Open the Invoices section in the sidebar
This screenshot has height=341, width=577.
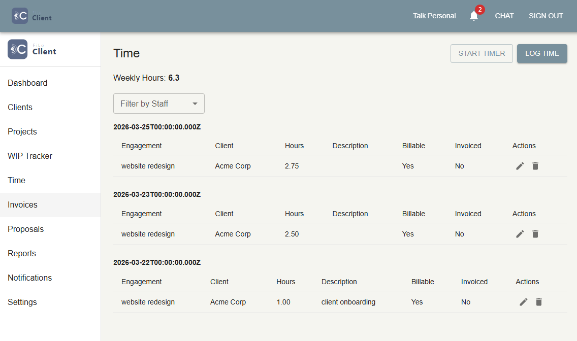(x=22, y=205)
